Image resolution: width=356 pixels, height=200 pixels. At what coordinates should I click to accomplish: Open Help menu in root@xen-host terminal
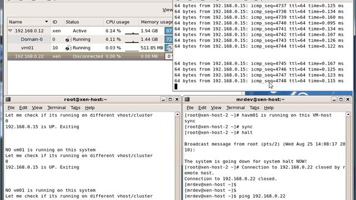(90, 108)
